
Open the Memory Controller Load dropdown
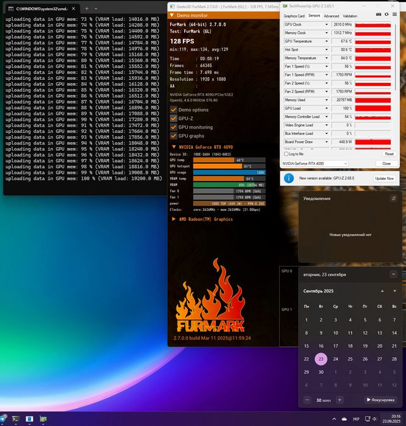tap(326, 117)
